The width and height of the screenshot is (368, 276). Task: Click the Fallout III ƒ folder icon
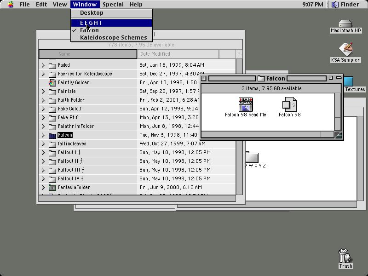click(52, 170)
